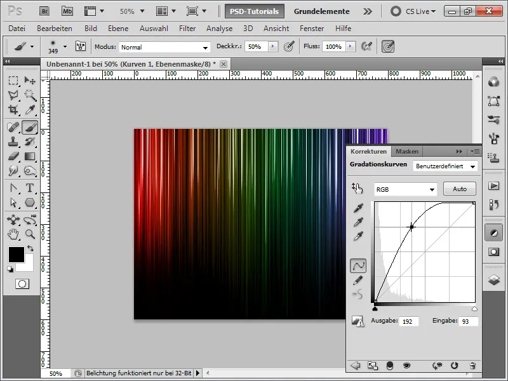Enable edit points curve mode

click(x=358, y=266)
